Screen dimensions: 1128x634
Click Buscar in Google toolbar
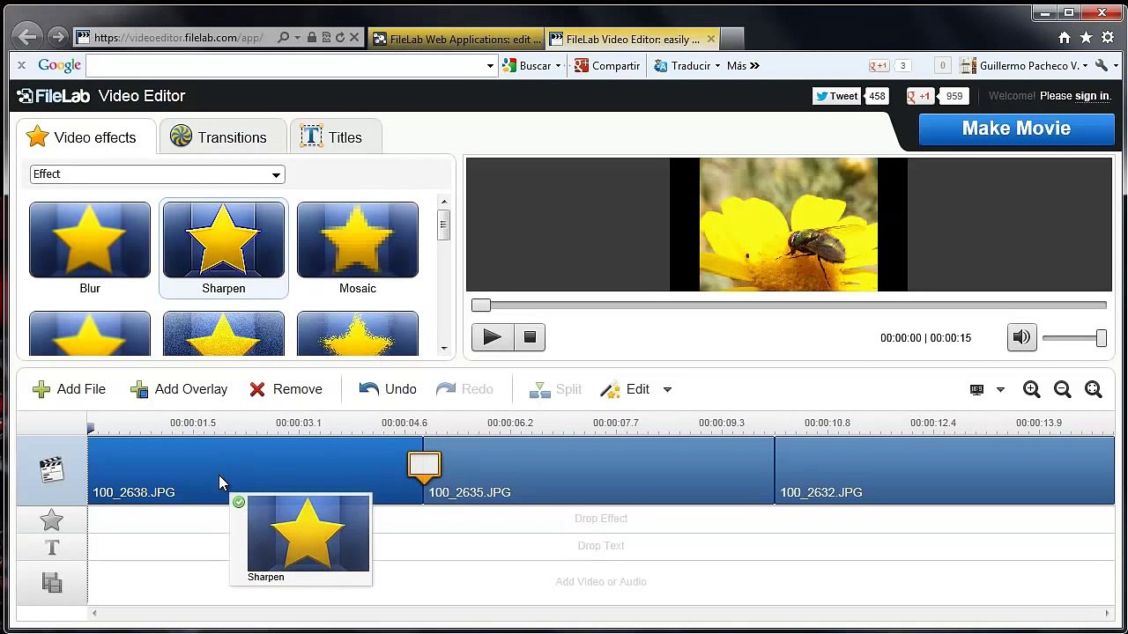tap(527, 66)
